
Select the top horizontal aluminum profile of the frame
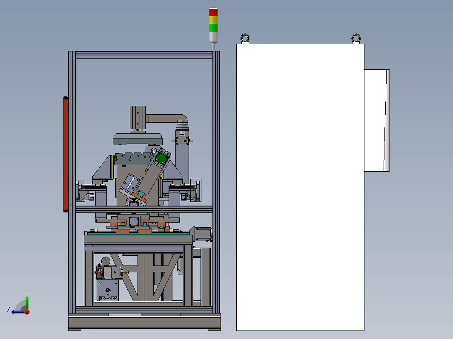[x=144, y=55]
